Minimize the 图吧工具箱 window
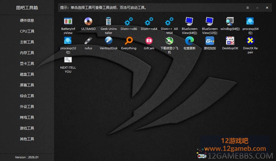This screenshot has height=161, width=276. pyautogui.click(x=257, y=8)
